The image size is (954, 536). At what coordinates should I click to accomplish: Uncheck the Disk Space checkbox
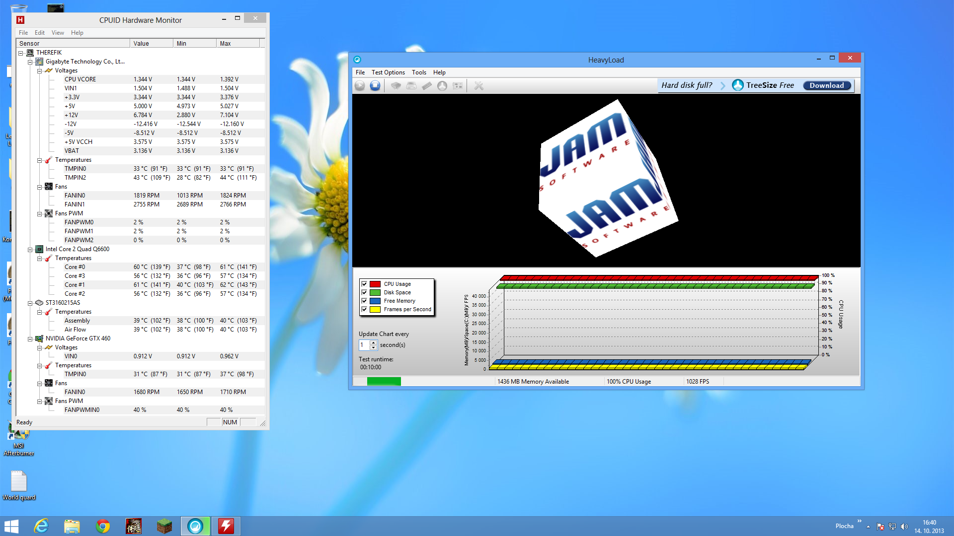tap(364, 292)
